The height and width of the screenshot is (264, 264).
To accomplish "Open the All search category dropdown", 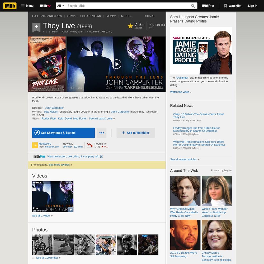I will (x=61, y=6).
